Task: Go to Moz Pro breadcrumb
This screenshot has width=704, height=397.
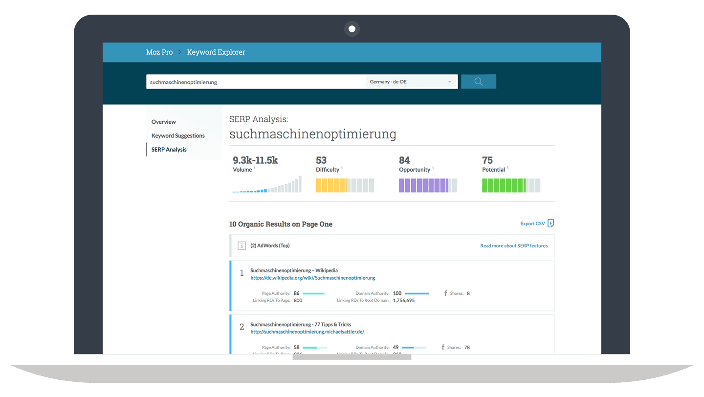Action: click(159, 52)
